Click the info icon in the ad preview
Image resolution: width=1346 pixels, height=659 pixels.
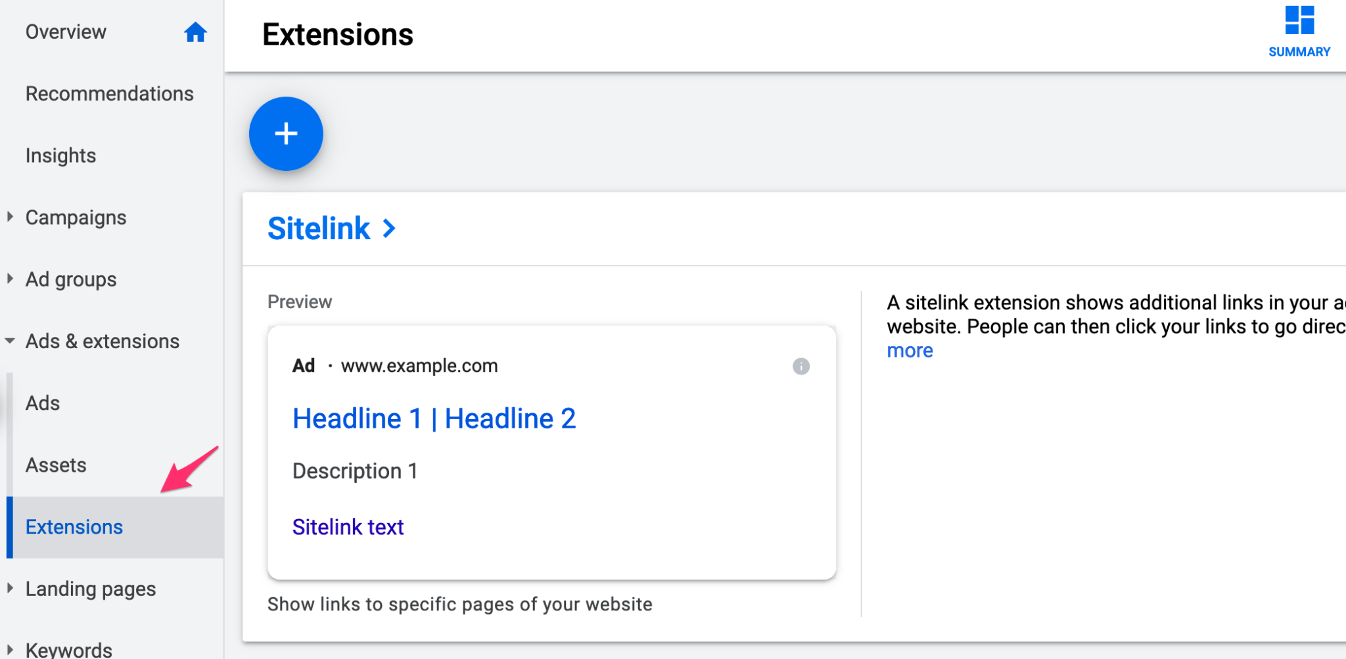801,367
